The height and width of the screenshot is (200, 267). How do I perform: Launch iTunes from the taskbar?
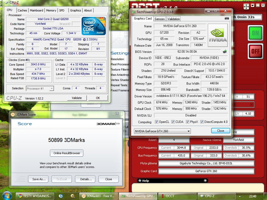[60, 196]
